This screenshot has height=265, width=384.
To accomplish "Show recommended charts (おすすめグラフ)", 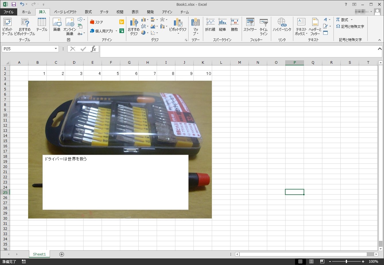I will (x=134, y=26).
